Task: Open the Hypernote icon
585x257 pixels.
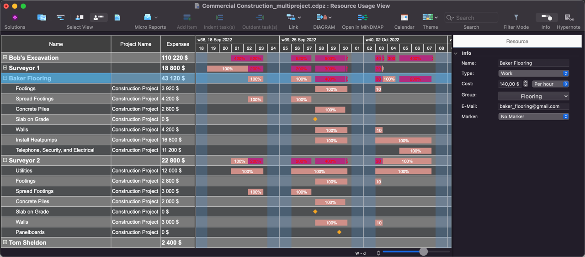Action: pos(569,17)
